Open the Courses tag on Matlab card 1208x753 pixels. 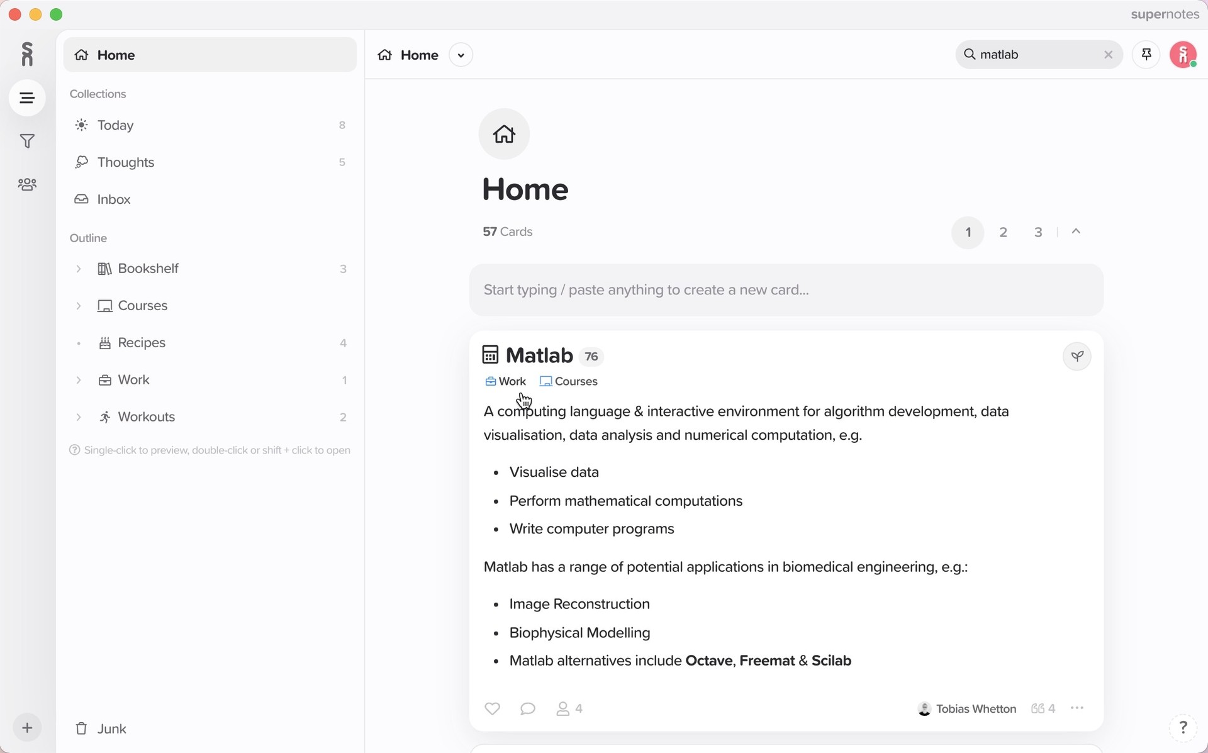(569, 382)
